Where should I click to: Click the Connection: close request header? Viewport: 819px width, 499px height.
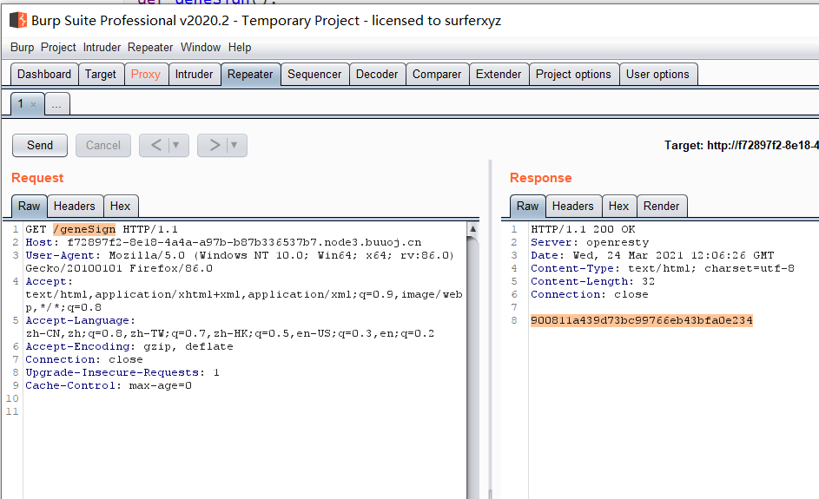click(84, 359)
